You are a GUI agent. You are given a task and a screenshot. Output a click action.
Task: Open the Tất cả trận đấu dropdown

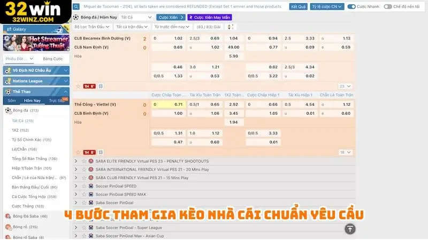[132, 27]
